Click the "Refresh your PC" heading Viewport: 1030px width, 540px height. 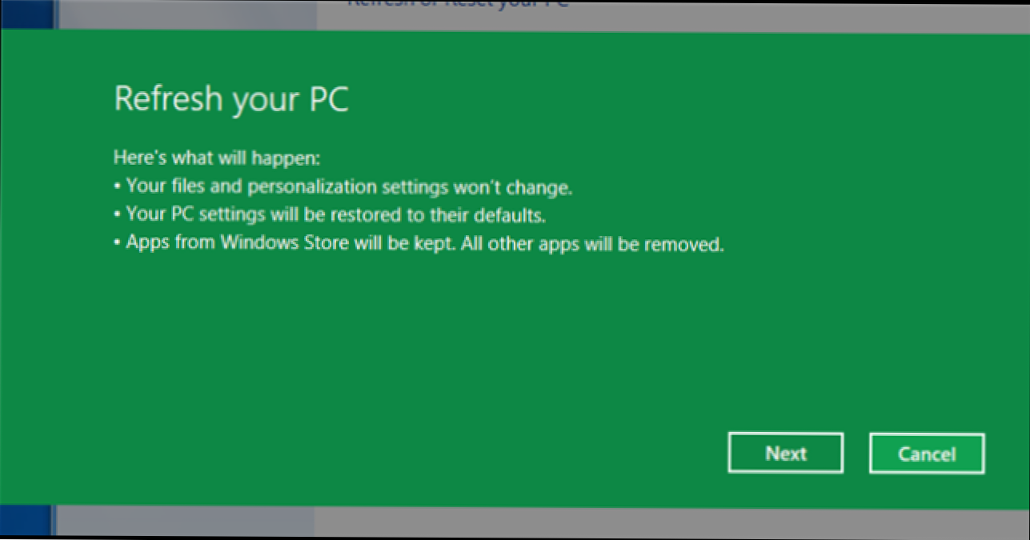pos(231,99)
